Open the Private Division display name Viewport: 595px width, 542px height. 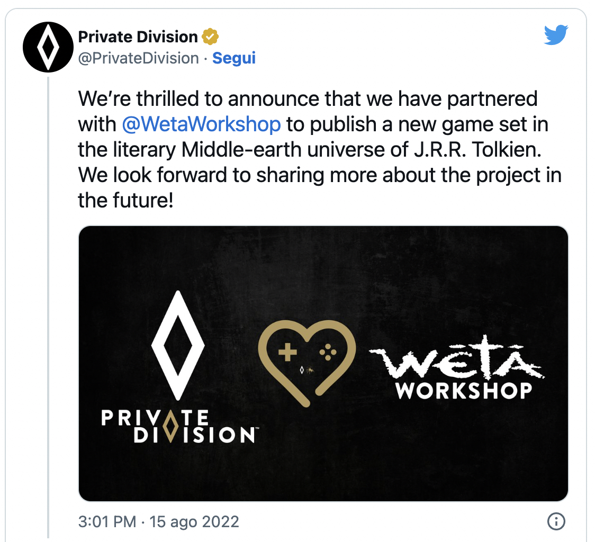tap(138, 37)
